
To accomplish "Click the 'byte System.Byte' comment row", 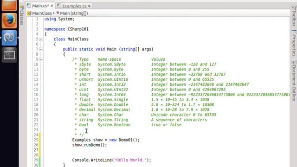I will click(142, 69).
